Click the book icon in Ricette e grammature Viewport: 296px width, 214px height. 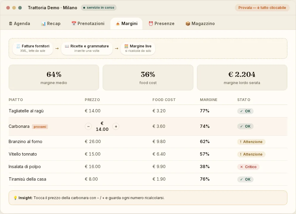point(67,46)
